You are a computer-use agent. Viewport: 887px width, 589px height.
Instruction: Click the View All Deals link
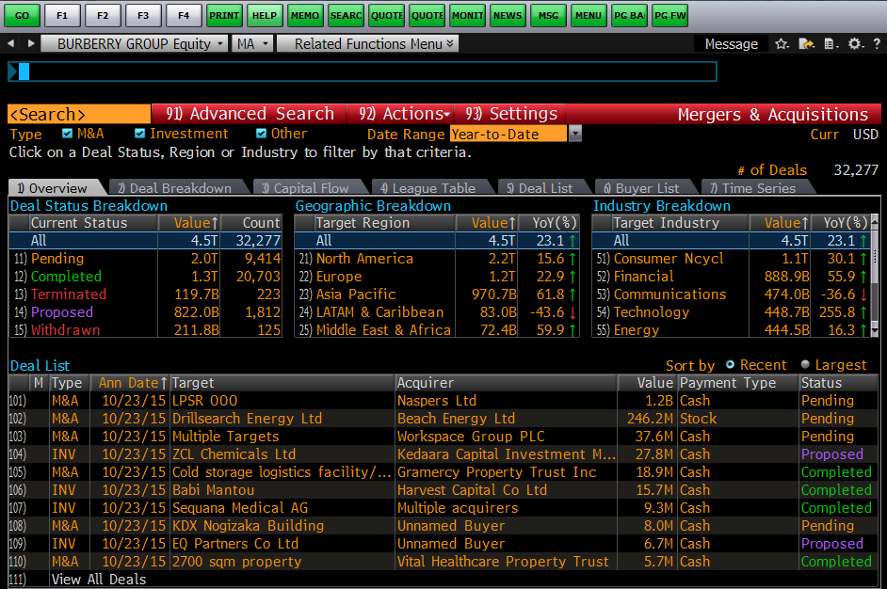(x=99, y=580)
